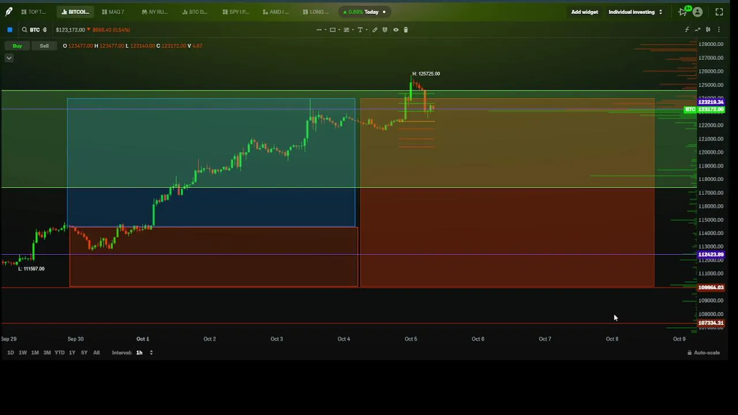Delete drawings with trash icon
The height and width of the screenshot is (415, 738).
coord(406,29)
